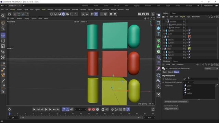Image resolution: width=219 pixels, height=123 pixels.
Task: Select the Rotate tool in left palette
Action: (3, 41)
